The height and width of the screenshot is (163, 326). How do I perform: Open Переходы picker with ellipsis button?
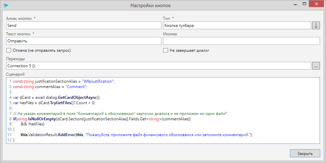tap(316, 66)
